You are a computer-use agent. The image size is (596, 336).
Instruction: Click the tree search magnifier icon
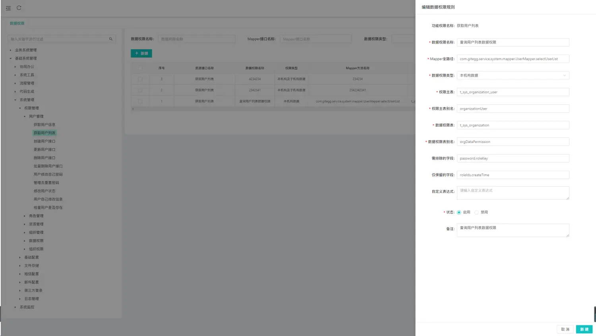pos(111,39)
